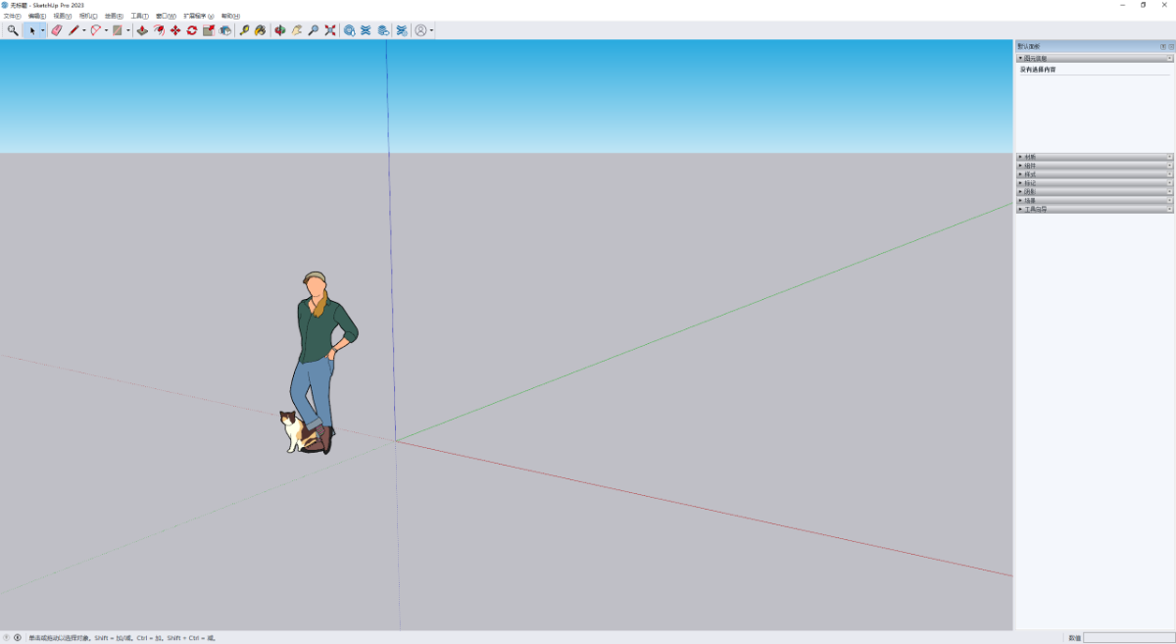The height and width of the screenshot is (644, 1176).
Task: Select the Zoom magnifier tool
Action: click(314, 30)
